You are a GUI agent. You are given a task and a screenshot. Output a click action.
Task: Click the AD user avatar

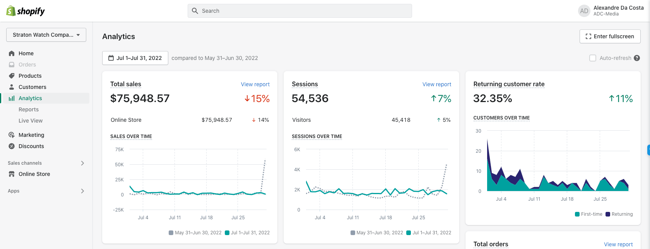pos(584,11)
